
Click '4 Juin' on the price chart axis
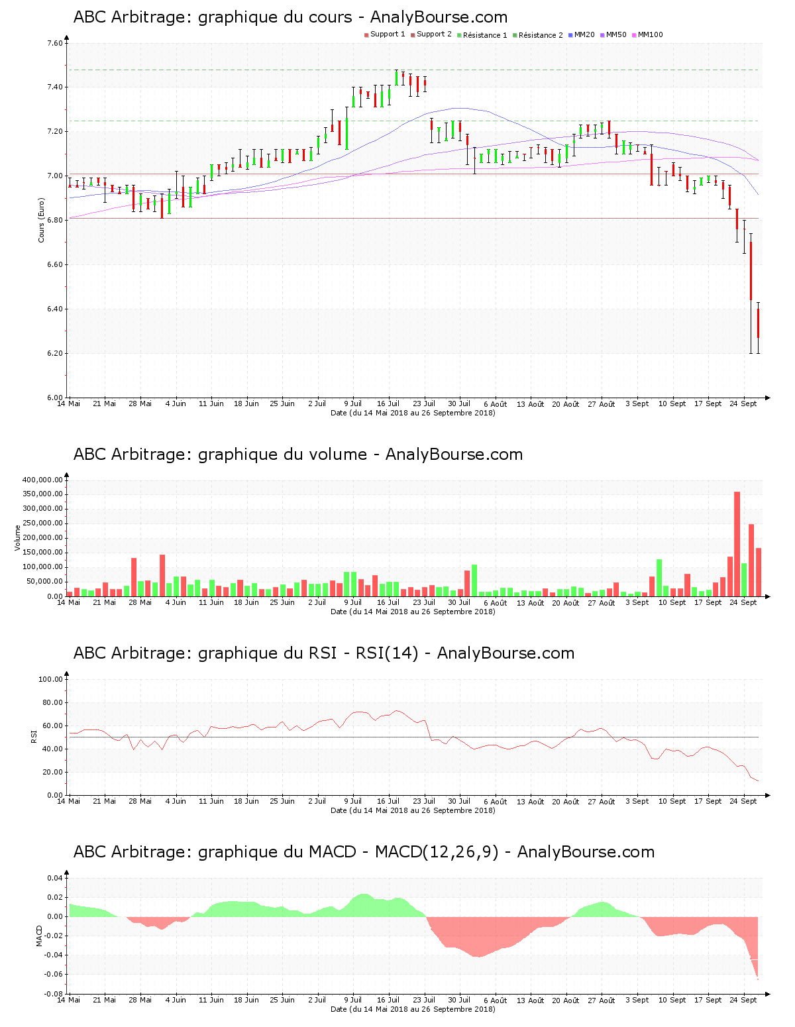point(176,404)
